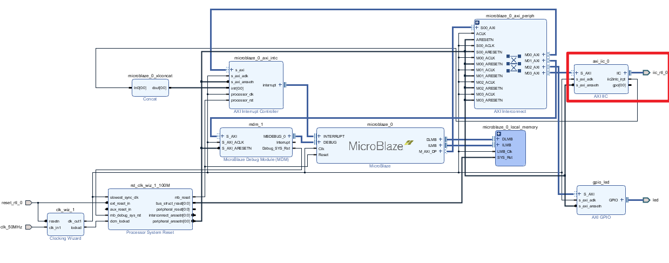
Task: Expand M_AXI_DP interface on microblaze_0
Action: click(441, 151)
